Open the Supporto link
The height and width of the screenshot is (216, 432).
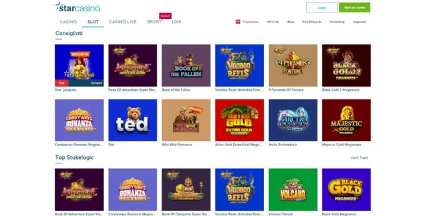pos(360,22)
